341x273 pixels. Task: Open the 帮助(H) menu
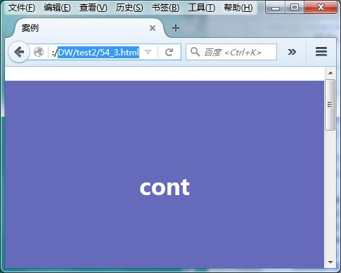click(238, 8)
